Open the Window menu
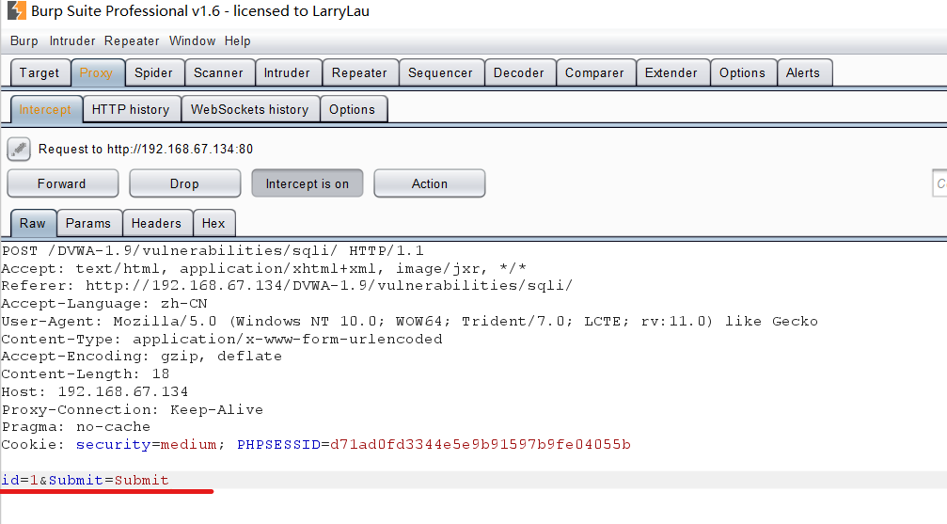Screen dimensions: 947x524 click(192, 41)
